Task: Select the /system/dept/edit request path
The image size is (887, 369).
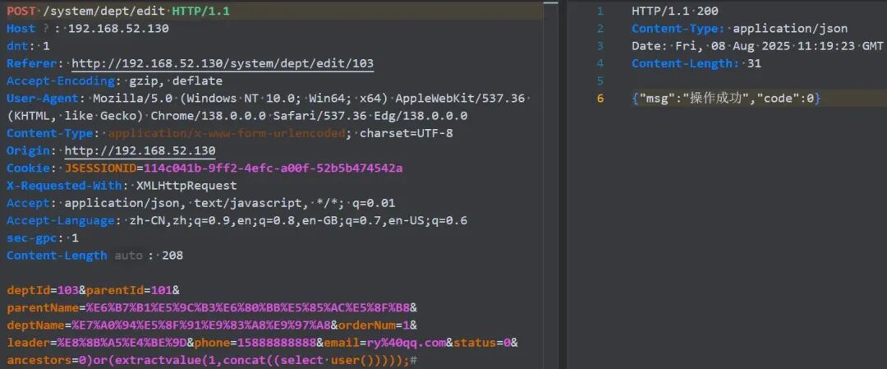Action: (x=103, y=11)
